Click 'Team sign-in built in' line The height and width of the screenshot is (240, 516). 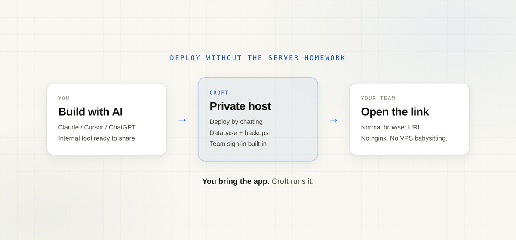pos(238,144)
